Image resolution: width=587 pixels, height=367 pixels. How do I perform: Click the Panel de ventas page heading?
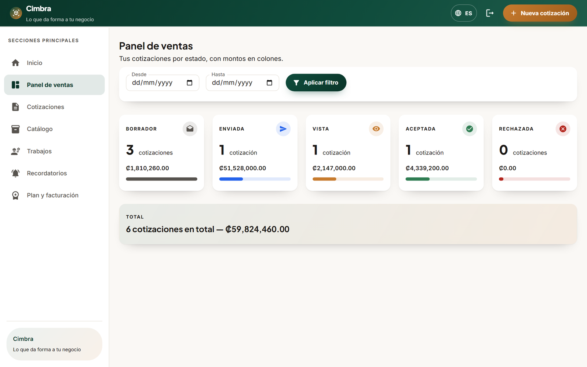(x=156, y=46)
